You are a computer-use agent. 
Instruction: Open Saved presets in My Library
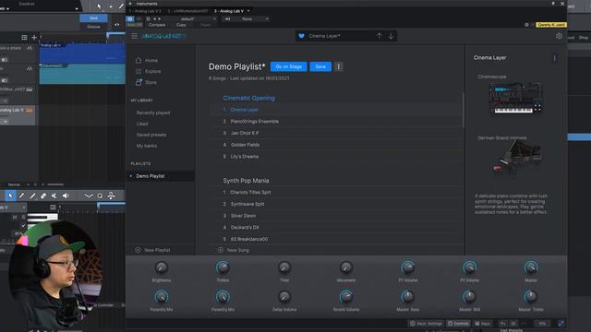pos(151,135)
